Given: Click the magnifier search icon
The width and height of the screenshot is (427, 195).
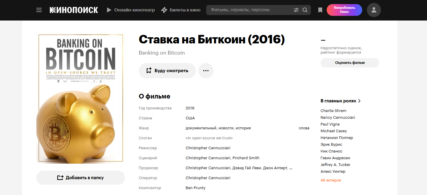Looking at the screenshot, I should tap(305, 10).
